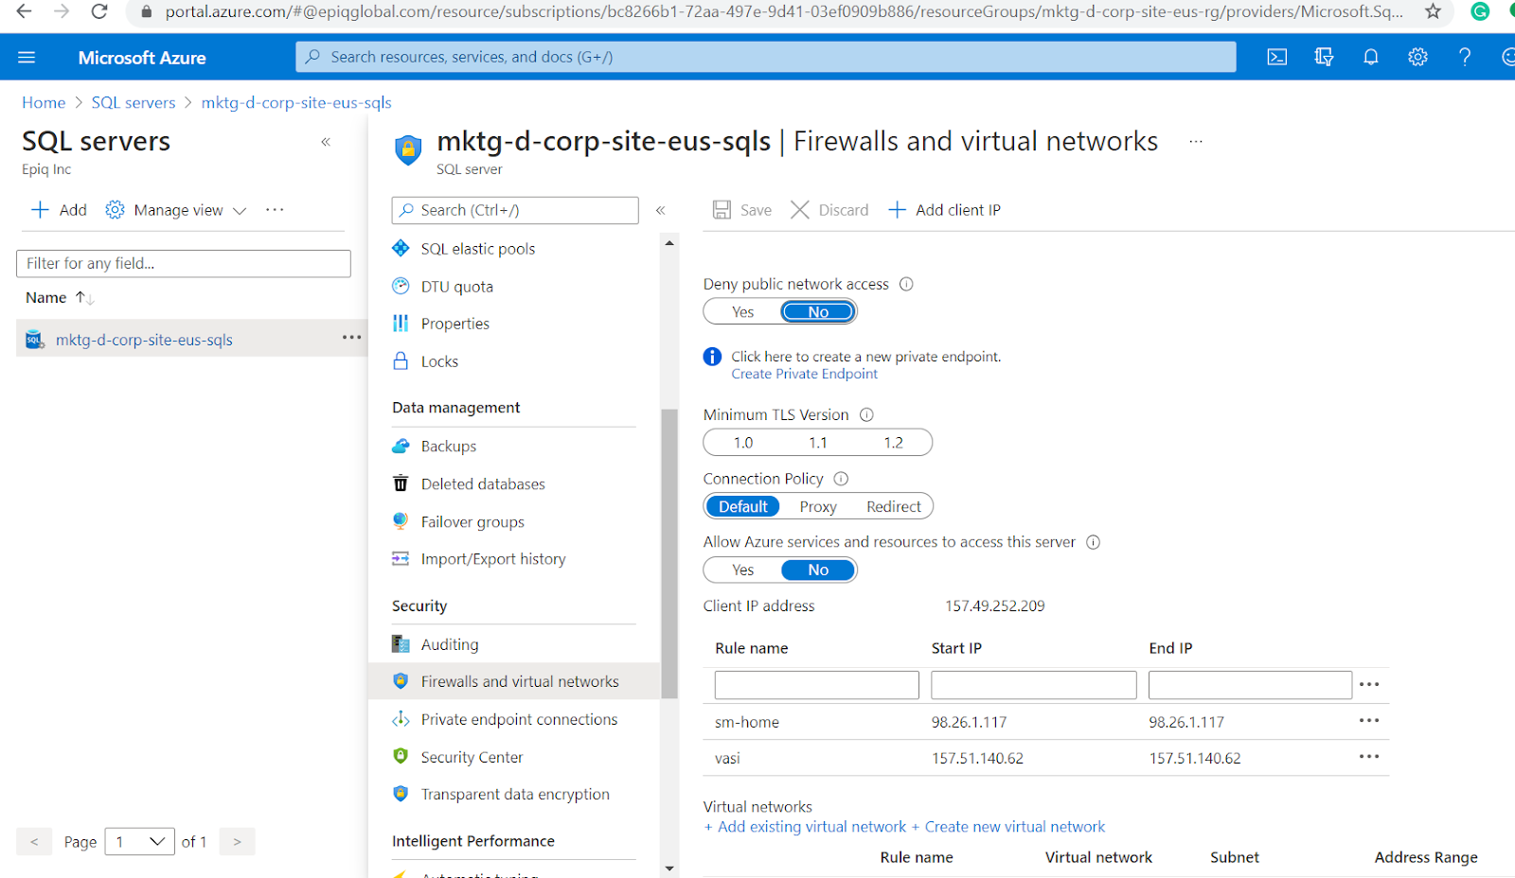1515x878 pixels.
Task: Open the portal Settings gear
Action: 1417,57
